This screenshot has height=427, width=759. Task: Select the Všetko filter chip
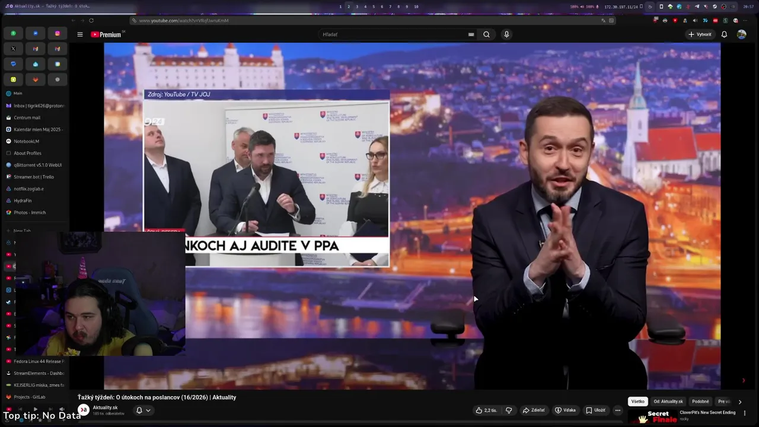click(637, 401)
